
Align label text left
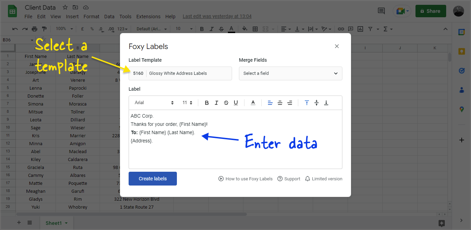[x=270, y=103]
